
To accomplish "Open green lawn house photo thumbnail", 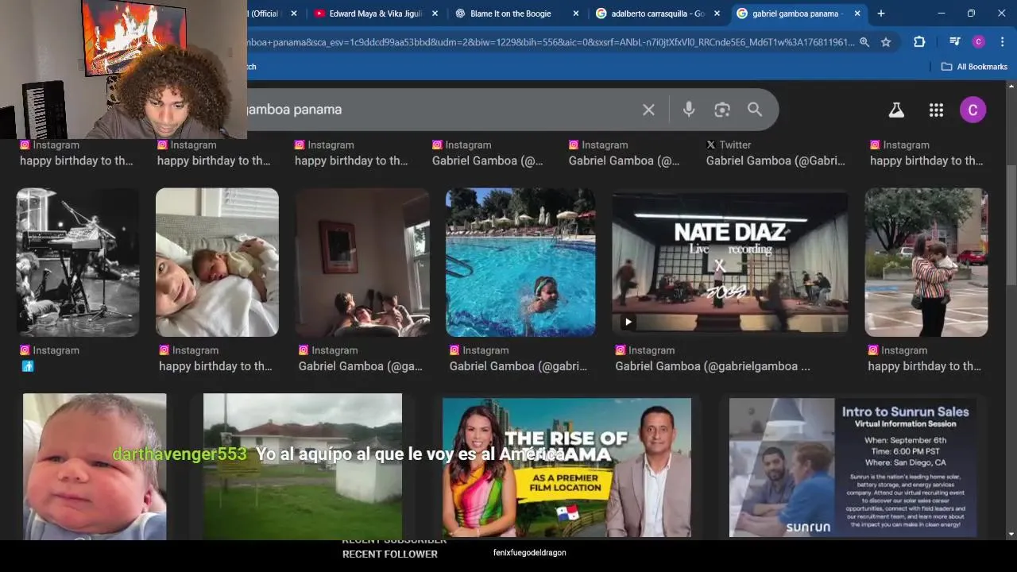I will (303, 466).
